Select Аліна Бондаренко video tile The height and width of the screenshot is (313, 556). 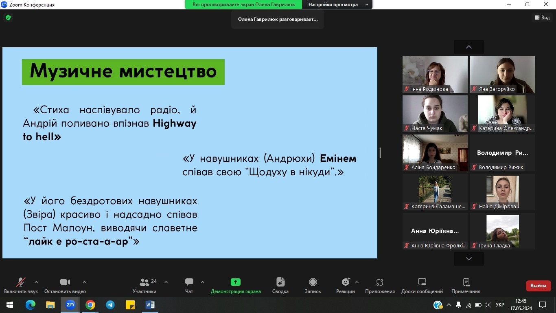(x=435, y=153)
